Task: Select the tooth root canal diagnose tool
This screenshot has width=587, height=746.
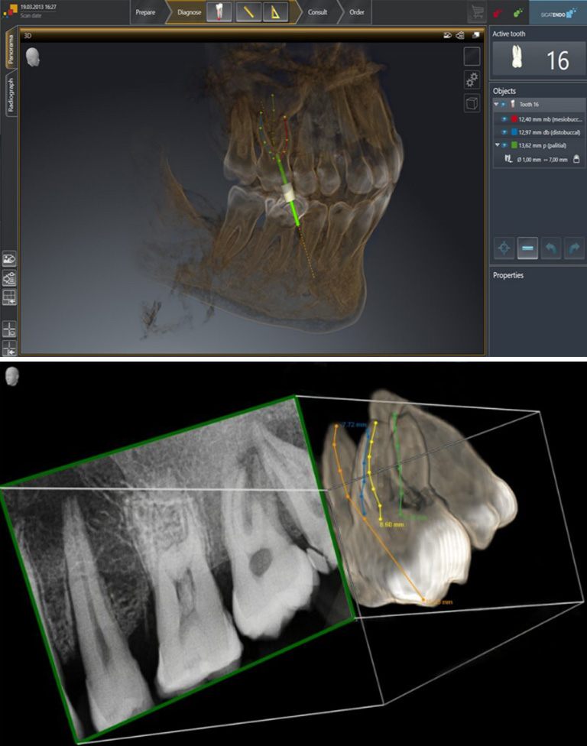Action: [219, 13]
